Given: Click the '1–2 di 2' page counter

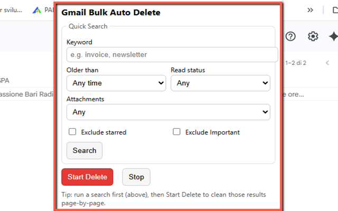Looking at the screenshot, I should click(x=296, y=63).
